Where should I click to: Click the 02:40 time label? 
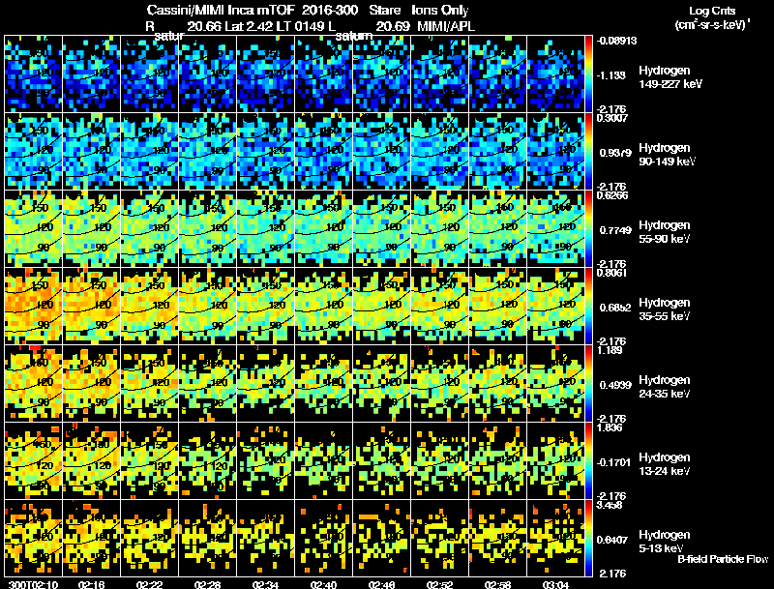click(x=324, y=584)
